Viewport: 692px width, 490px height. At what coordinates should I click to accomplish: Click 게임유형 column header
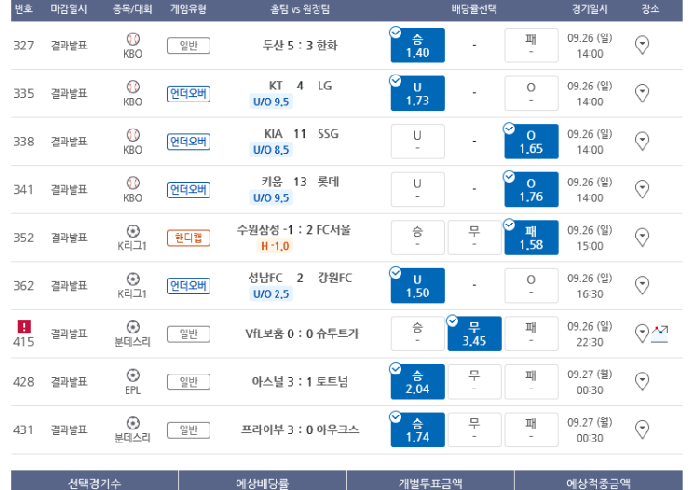(x=188, y=8)
